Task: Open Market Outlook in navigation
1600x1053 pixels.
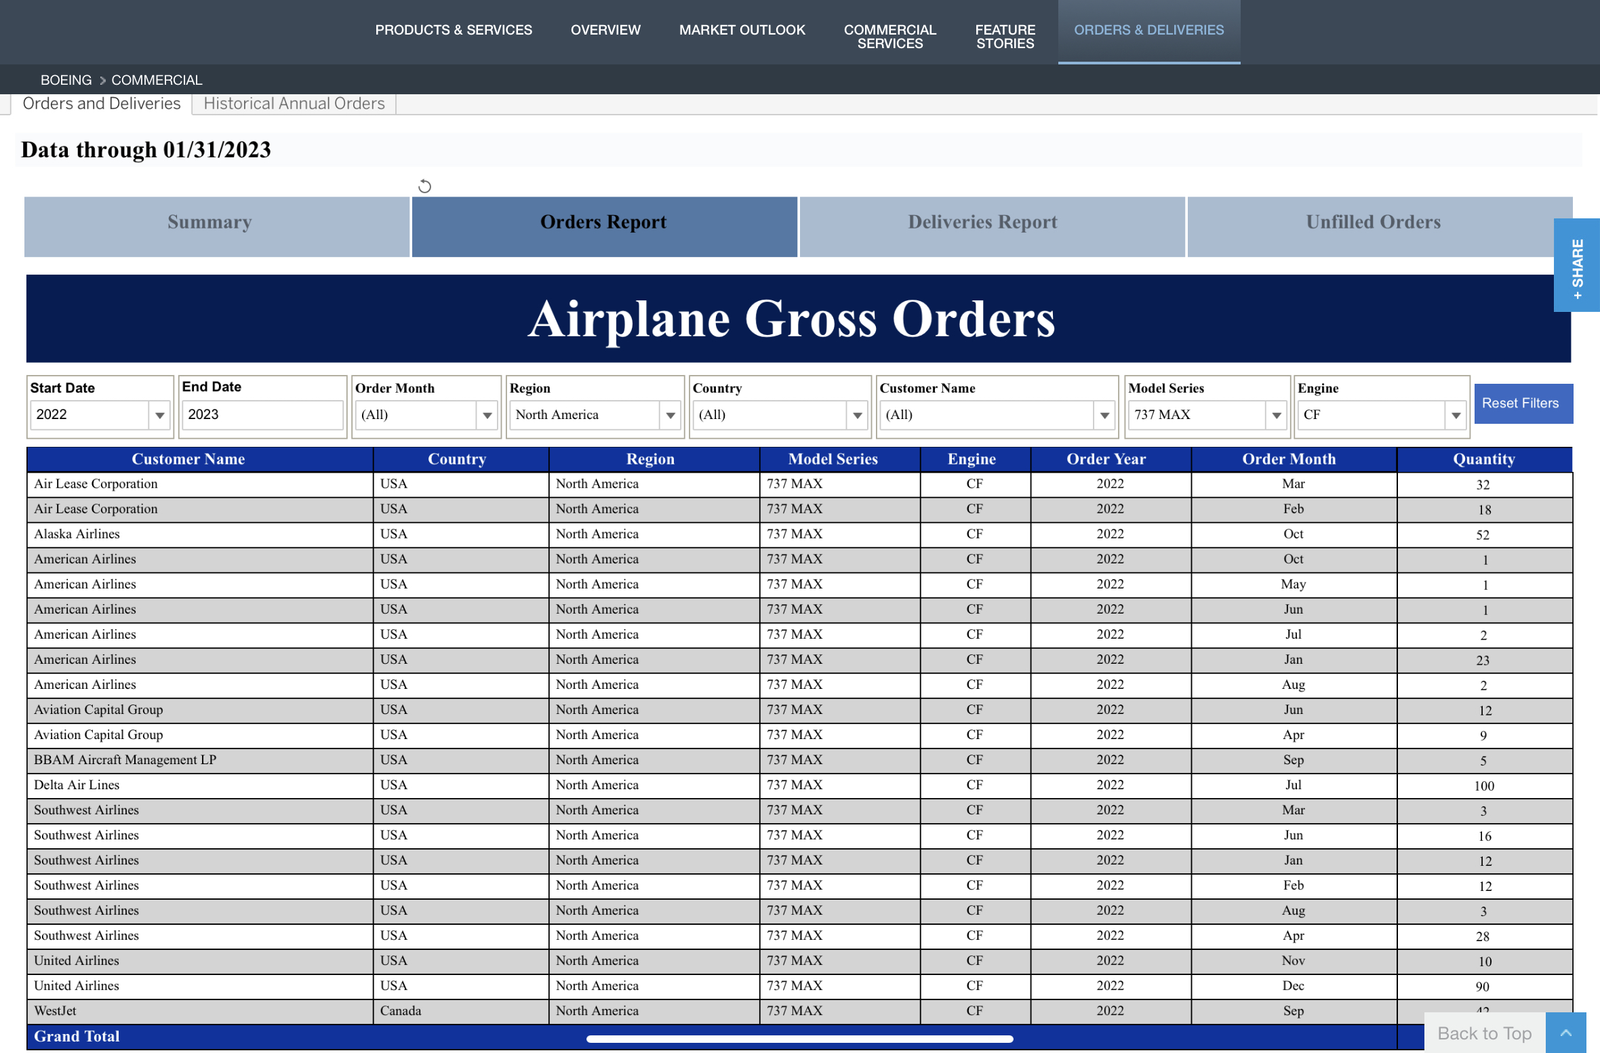Action: click(742, 30)
